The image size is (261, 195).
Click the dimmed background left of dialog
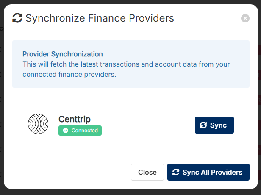point(1,97)
